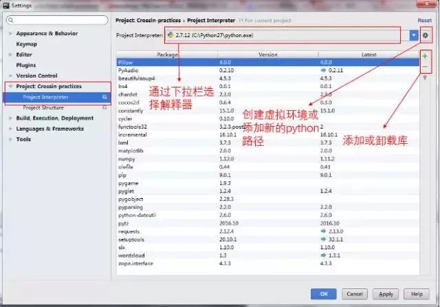Viewport: 440px width, 307px height.
Task: Expand Build, Execution, Deployment section
Action: [x=10, y=118]
